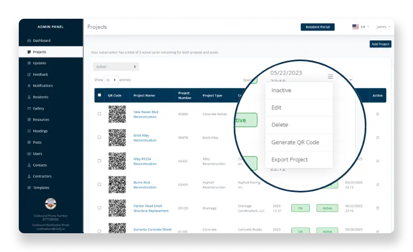The height and width of the screenshot is (252, 413).
Task: Click the Gallery sidebar icon
Action: pyautogui.click(x=29, y=108)
